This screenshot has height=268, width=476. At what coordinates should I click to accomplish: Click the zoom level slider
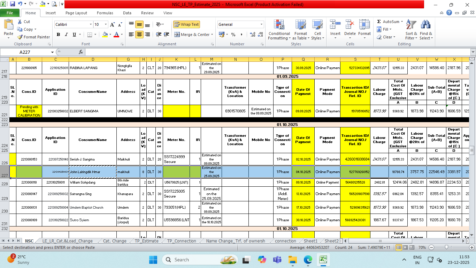click(446, 247)
